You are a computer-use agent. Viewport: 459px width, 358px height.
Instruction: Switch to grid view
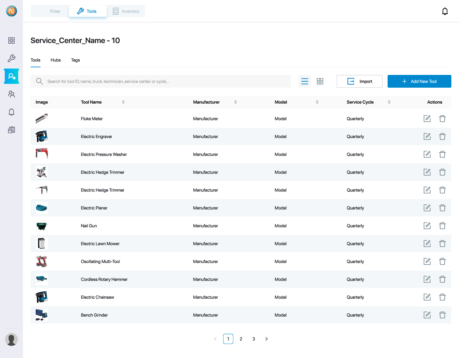click(320, 81)
